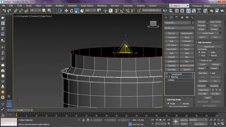Select the Edge constraint radio button
Image resolution: width=226 pixels, height=127 pixels.
[209, 52]
